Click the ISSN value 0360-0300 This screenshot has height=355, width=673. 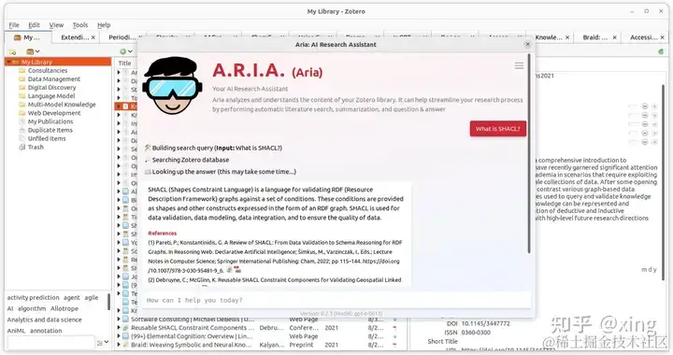coord(476,333)
